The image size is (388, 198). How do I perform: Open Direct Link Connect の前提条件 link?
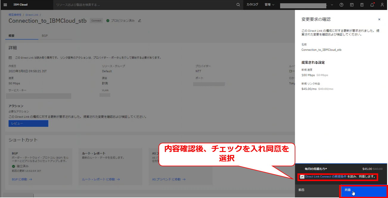(326, 177)
